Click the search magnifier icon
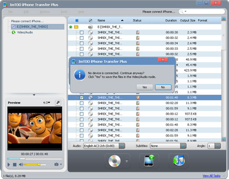229x179 pixels. tap(182, 11)
